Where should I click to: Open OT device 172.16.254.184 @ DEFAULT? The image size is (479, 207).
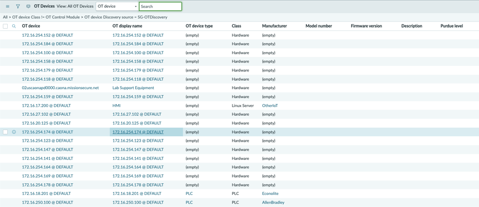pyautogui.click(x=47, y=44)
